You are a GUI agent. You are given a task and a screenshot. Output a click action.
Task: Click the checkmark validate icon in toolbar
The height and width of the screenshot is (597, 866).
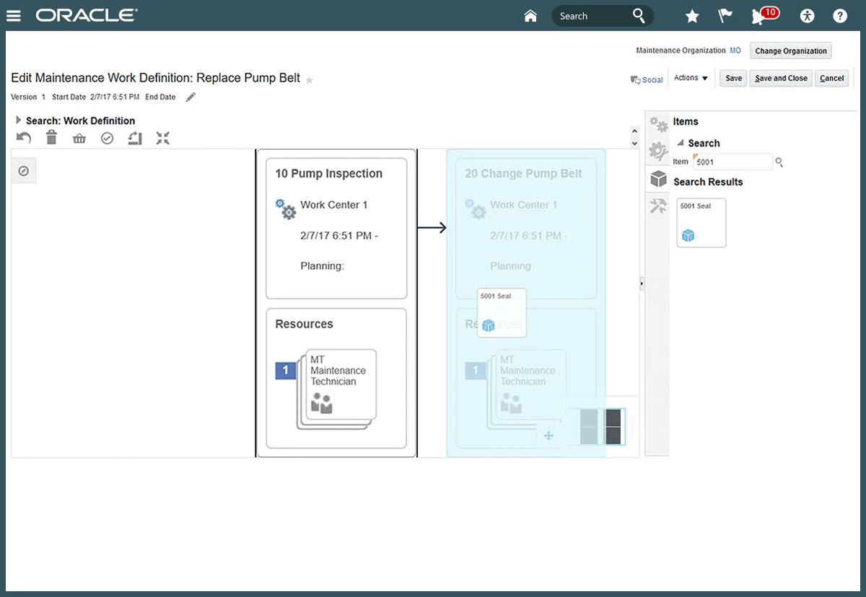[107, 138]
